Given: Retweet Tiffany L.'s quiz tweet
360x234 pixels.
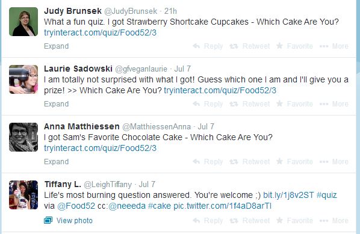Looking at the screenshot, I should [x=250, y=220].
